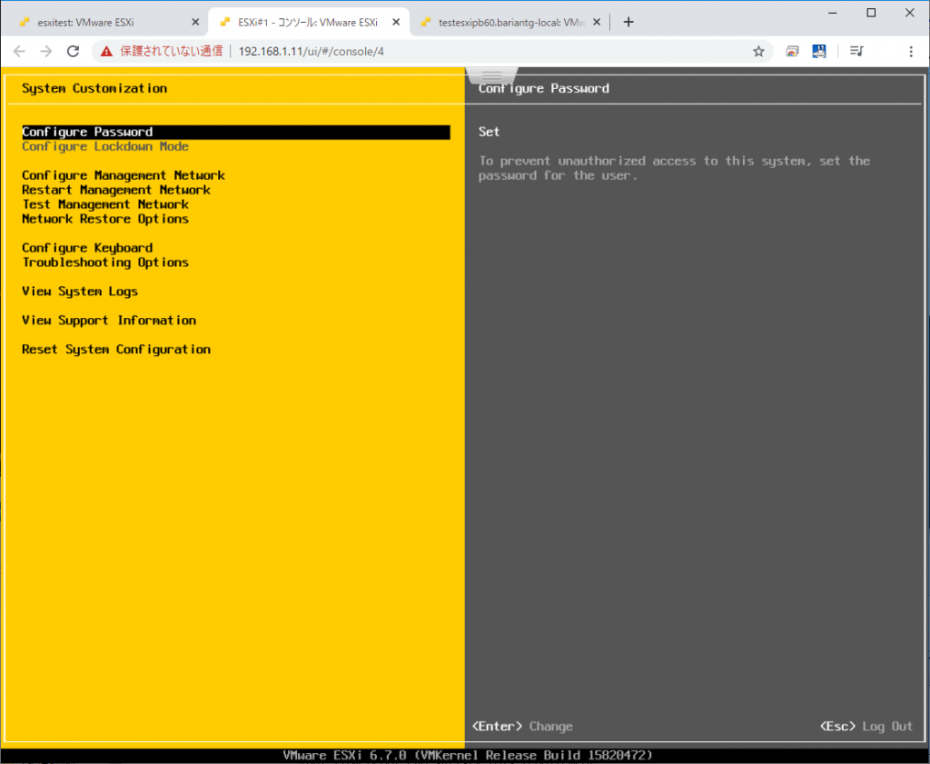Select Test Management Network

click(105, 204)
